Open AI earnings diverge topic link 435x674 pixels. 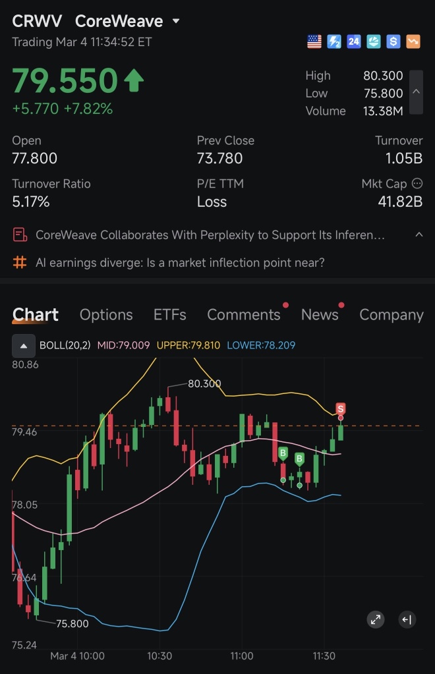click(180, 263)
